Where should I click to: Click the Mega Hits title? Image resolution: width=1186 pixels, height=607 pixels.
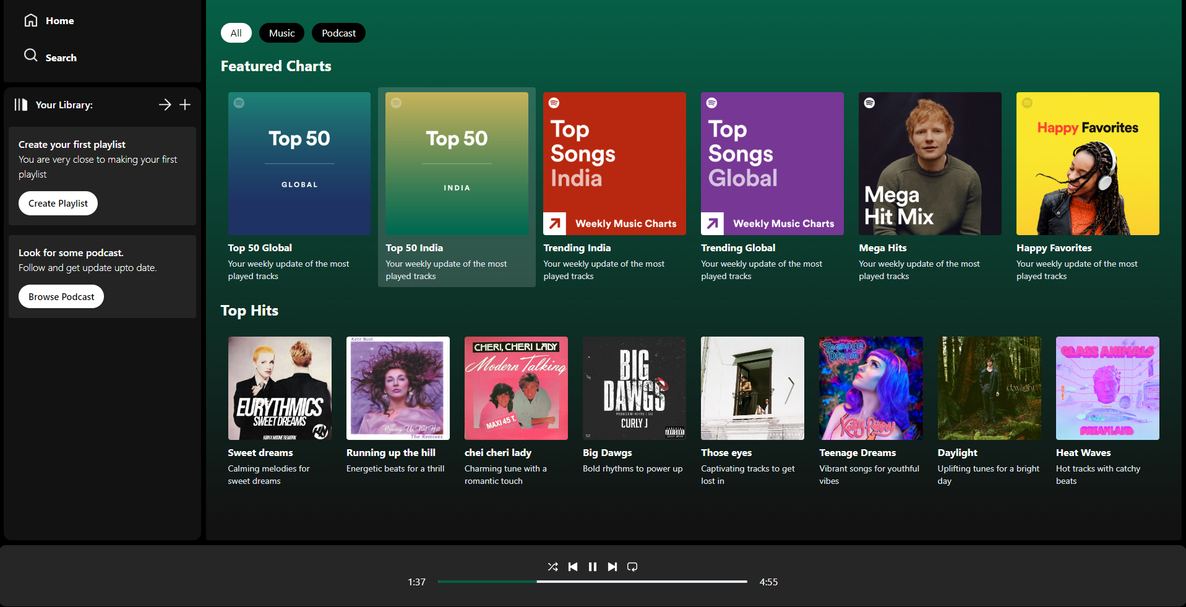pyautogui.click(x=882, y=248)
